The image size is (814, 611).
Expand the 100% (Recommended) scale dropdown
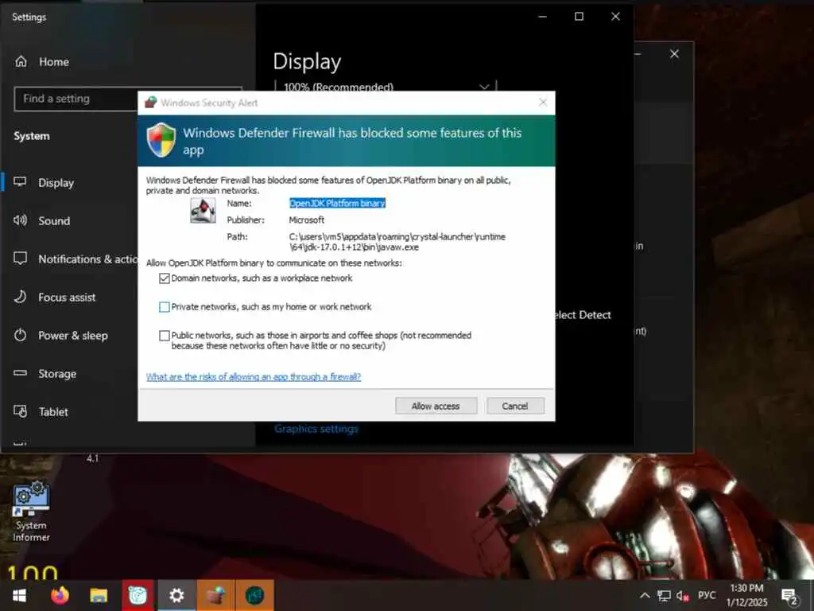point(386,87)
